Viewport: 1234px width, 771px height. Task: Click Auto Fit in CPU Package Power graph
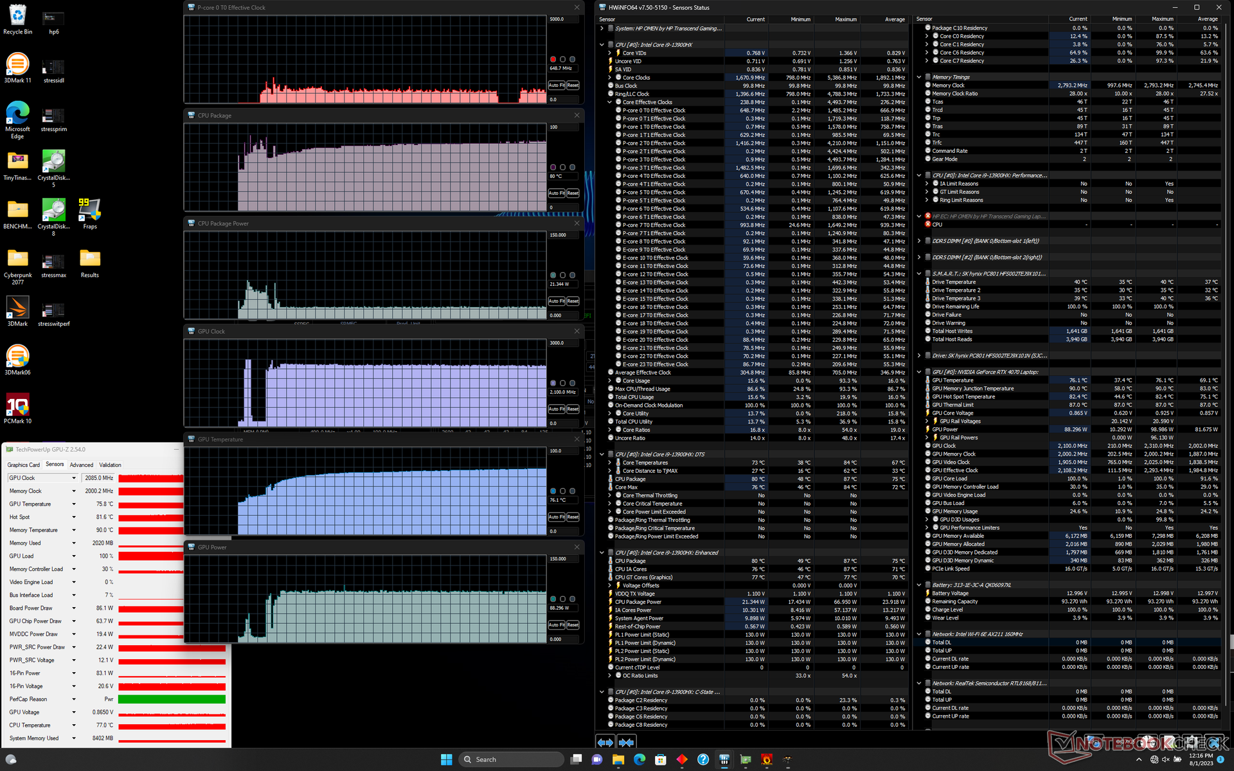tap(557, 301)
